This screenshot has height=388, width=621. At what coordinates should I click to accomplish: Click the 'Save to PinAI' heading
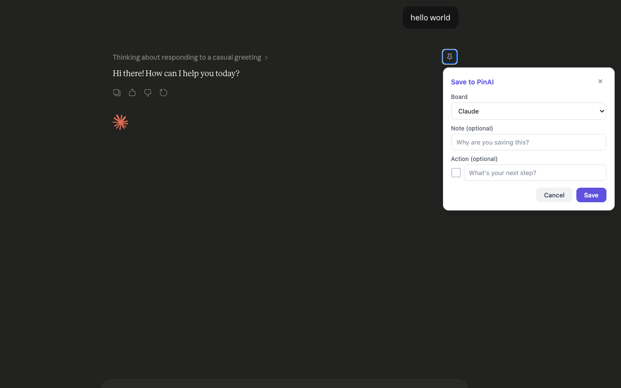pos(472,82)
